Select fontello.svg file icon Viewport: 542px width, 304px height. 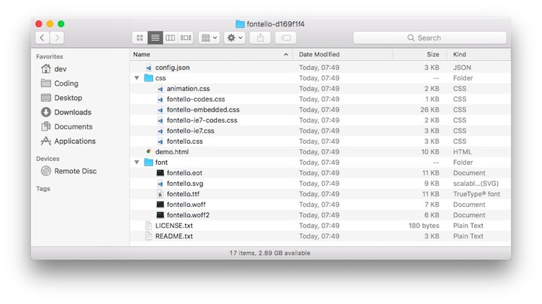click(160, 184)
